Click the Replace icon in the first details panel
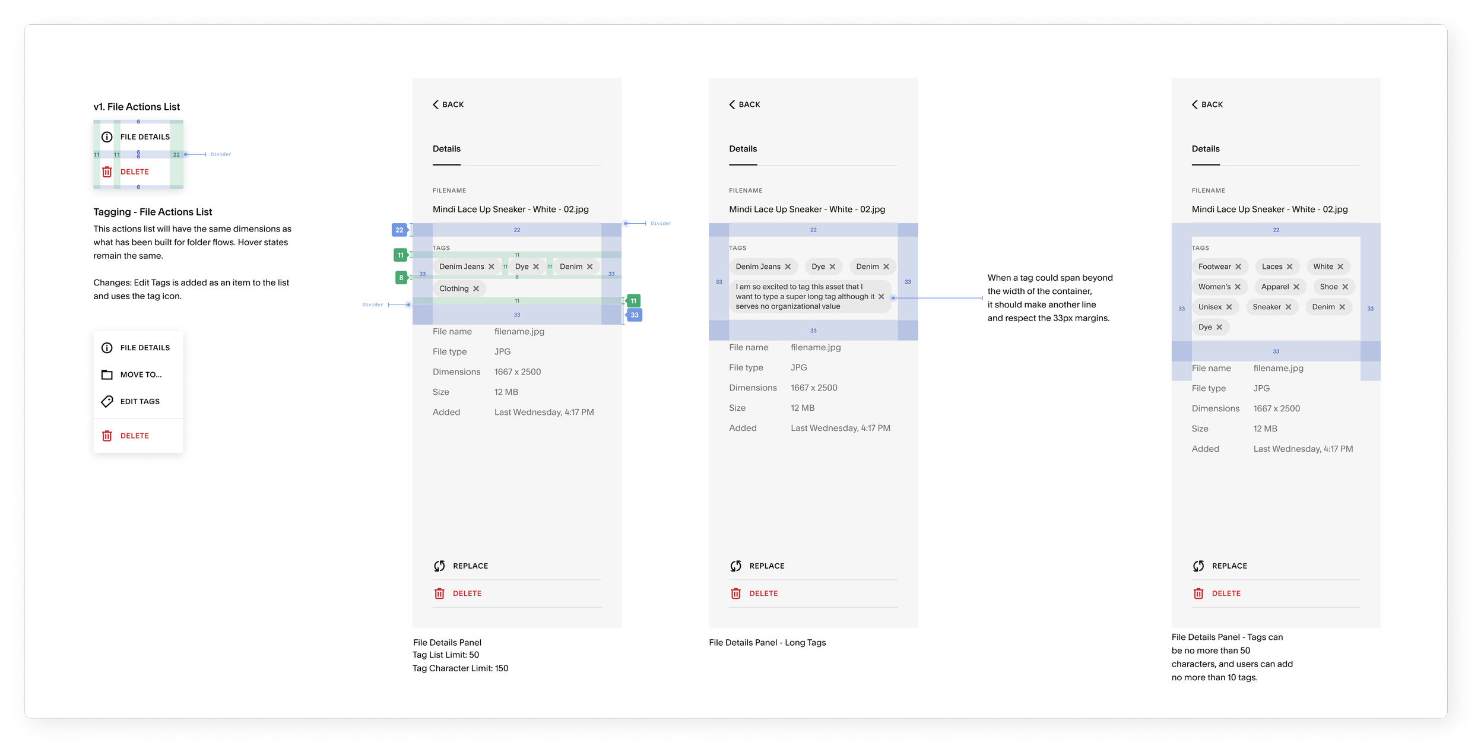Viewport: 1484px width, 755px height. tap(439, 566)
